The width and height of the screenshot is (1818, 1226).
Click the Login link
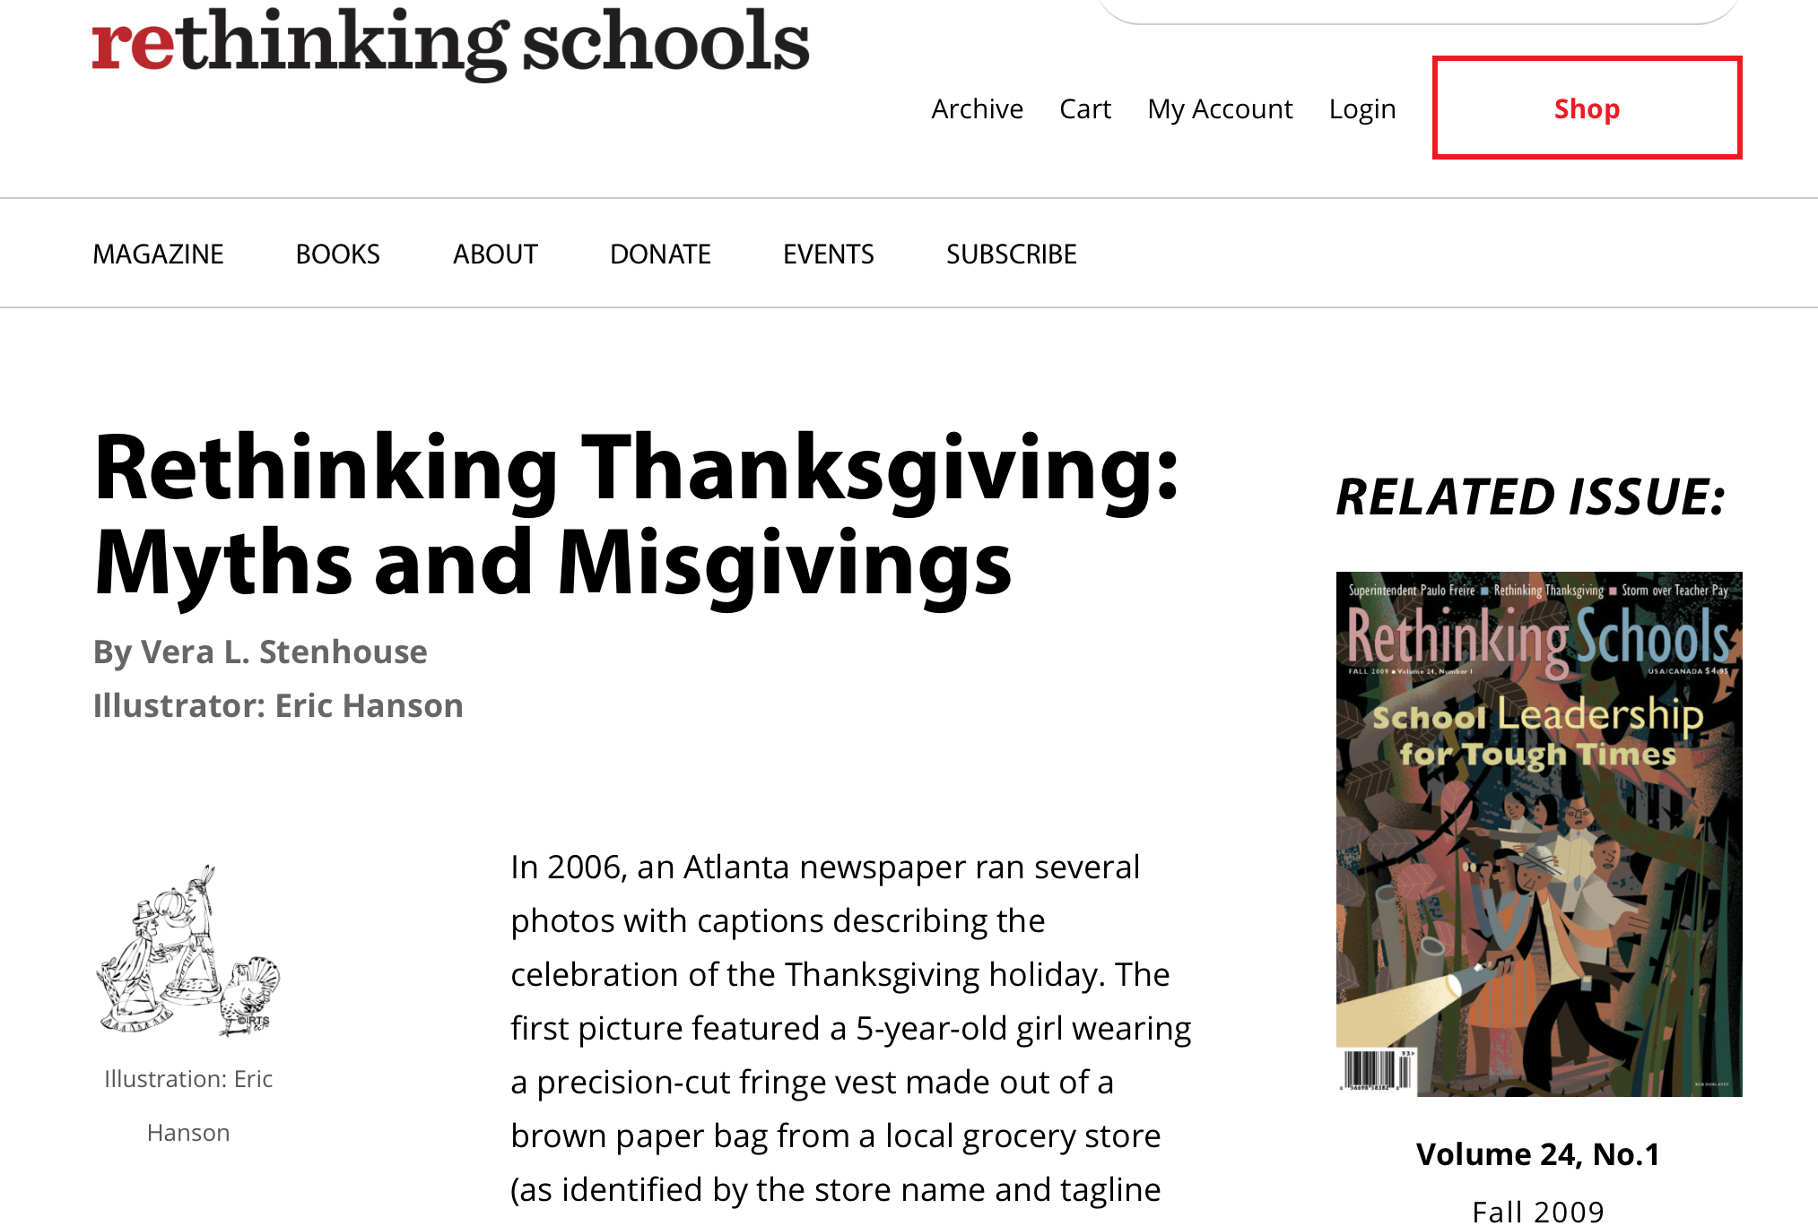click(1361, 108)
